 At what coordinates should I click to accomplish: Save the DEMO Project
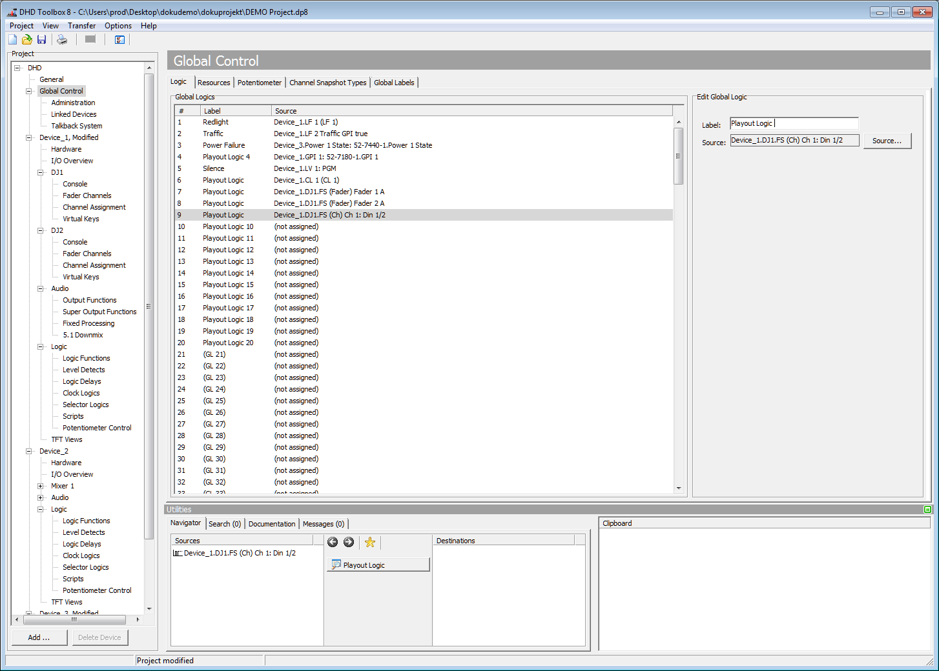coord(41,39)
